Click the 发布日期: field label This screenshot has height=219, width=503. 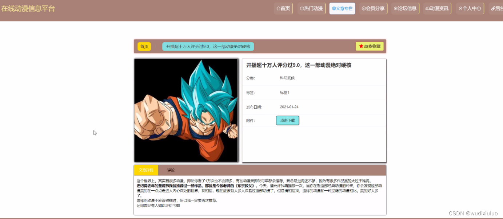(x=254, y=107)
